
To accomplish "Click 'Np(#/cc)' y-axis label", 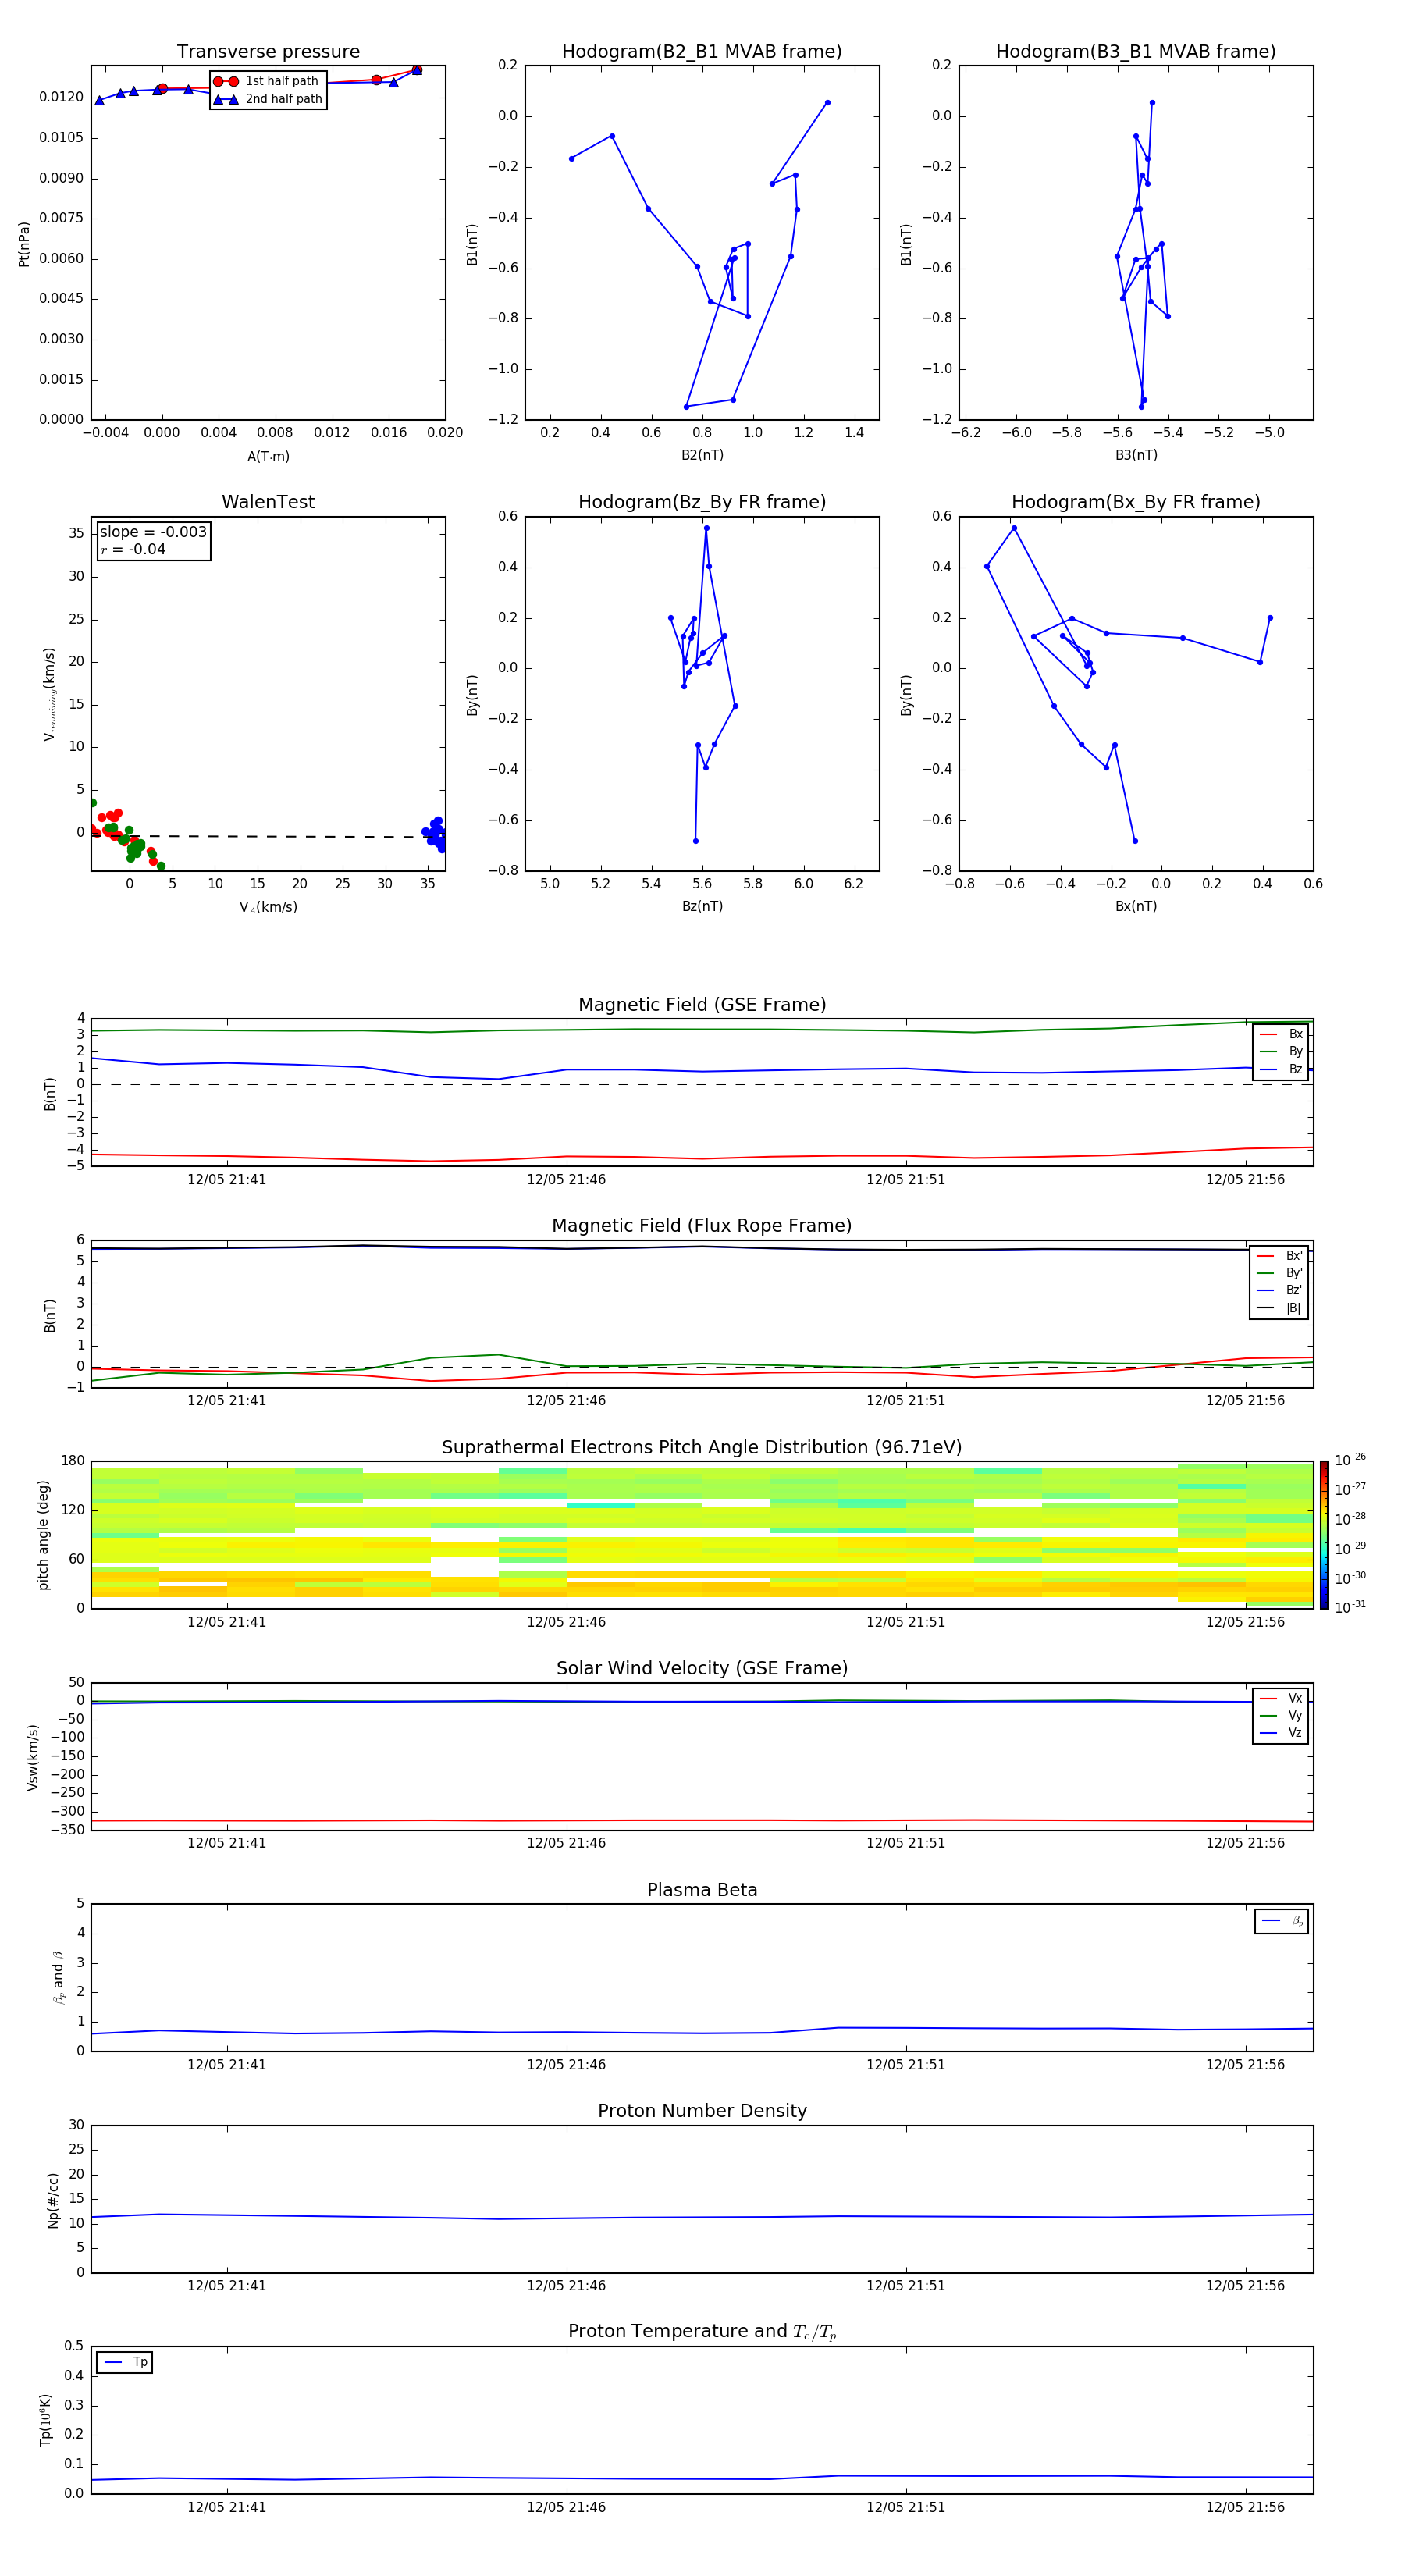I will point(52,2200).
